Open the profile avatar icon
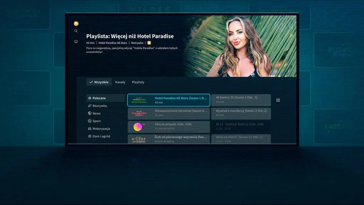This screenshot has width=364, height=205. click(x=76, y=24)
